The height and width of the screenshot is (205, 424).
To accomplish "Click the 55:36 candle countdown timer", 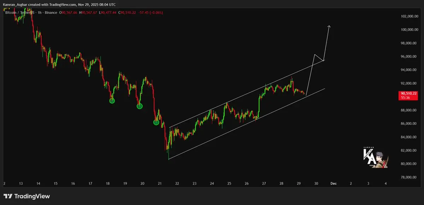I will point(405,98).
